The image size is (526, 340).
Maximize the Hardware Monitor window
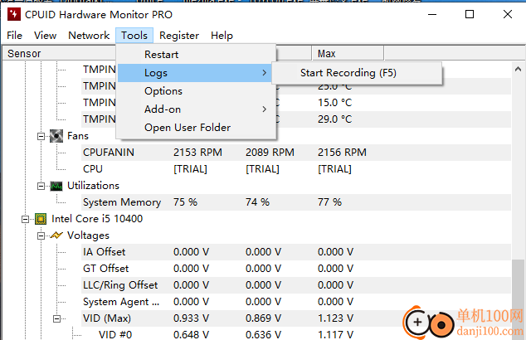click(470, 14)
